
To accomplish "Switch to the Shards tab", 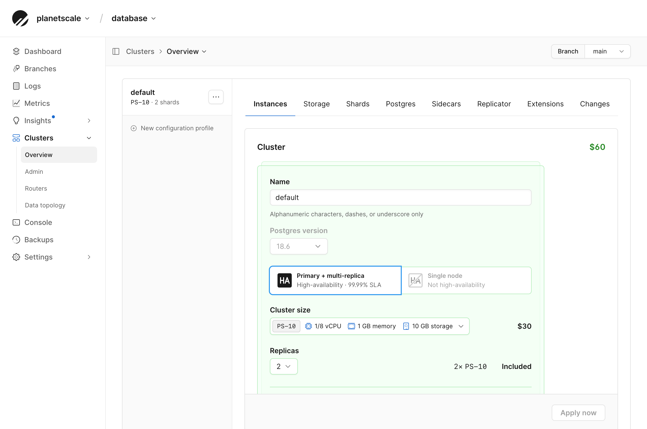I will pos(358,104).
